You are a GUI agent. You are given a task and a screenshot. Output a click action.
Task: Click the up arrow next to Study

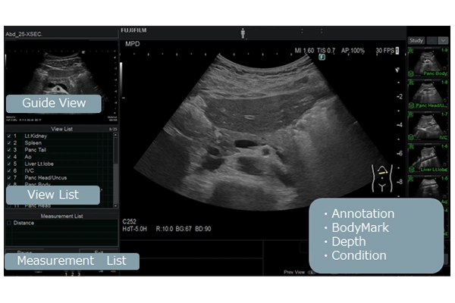(432, 41)
